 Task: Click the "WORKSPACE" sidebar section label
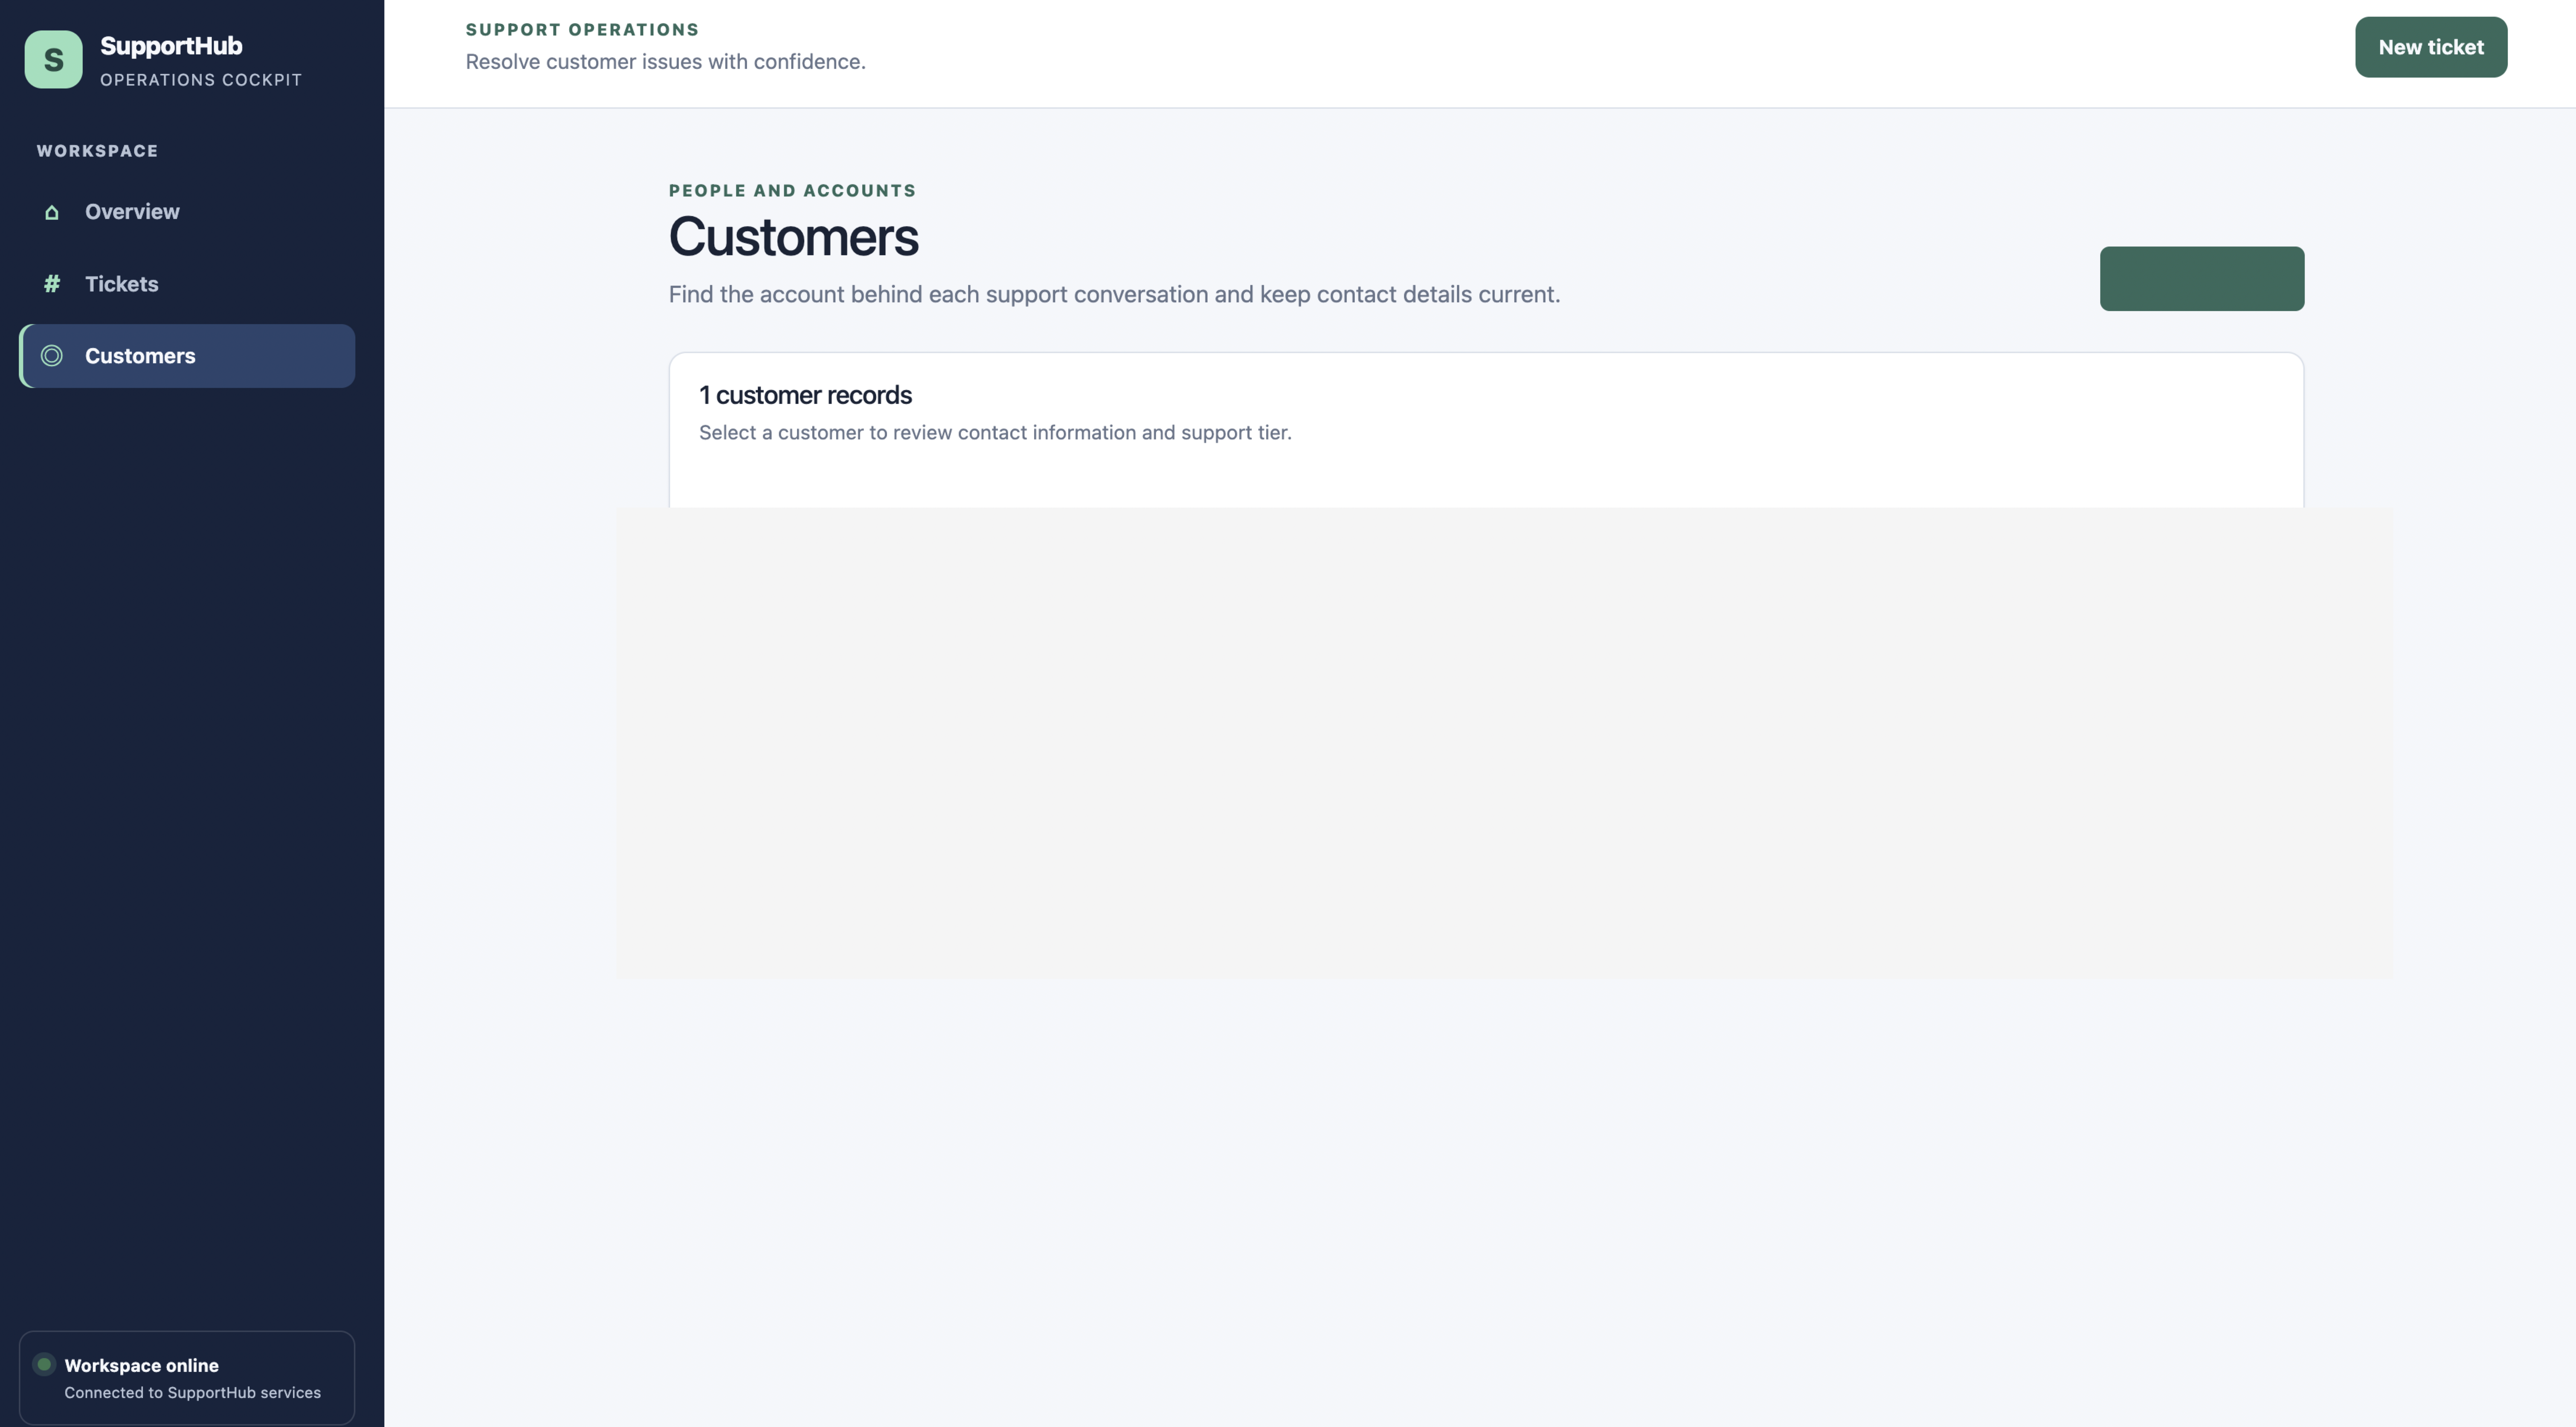pyautogui.click(x=98, y=151)
